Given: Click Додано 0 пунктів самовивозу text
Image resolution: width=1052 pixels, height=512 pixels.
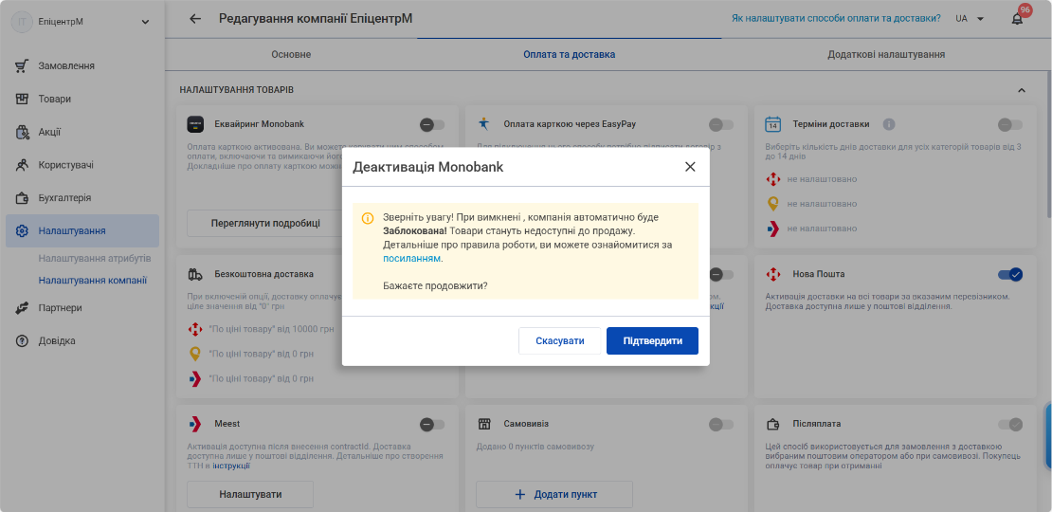Looking at the screenshot, I should click(x=535, y=447).
